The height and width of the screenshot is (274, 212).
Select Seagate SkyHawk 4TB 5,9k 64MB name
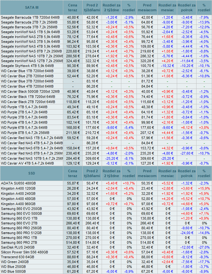[27, 66]
